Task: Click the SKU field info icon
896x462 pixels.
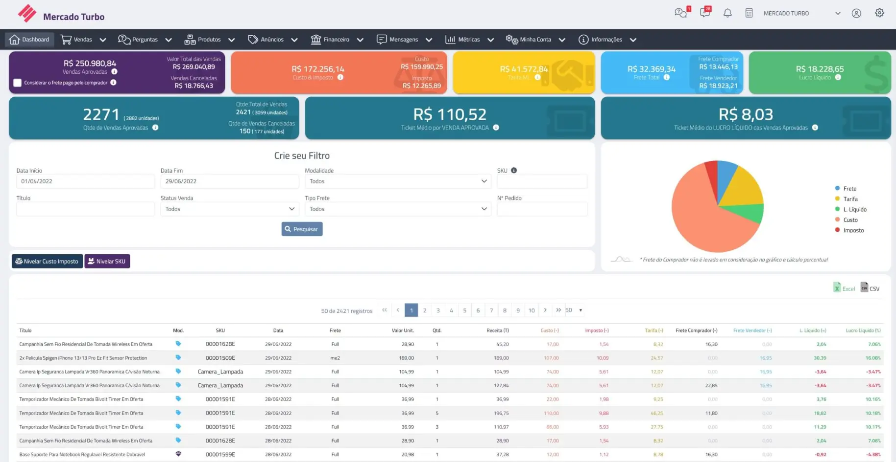Action: coord(514,170)
